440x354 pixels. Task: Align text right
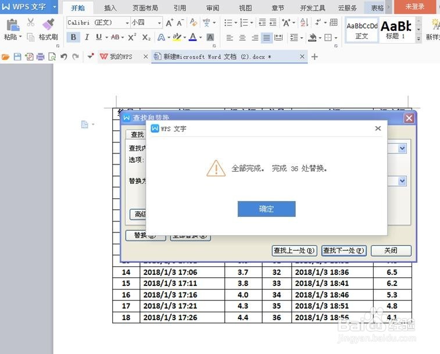coord(255,37)
